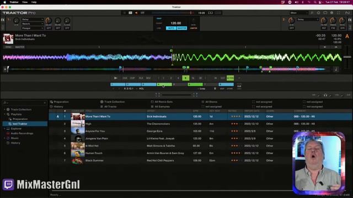Viewport: 353px width, 198px height.
Task: Trigger hotcue 2 blue pad
Action: click(x=133, y=84)
